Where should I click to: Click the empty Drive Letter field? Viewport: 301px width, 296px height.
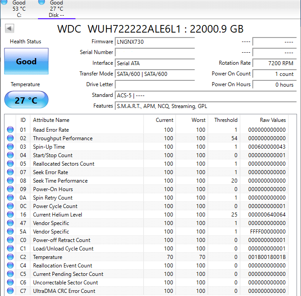155,85
